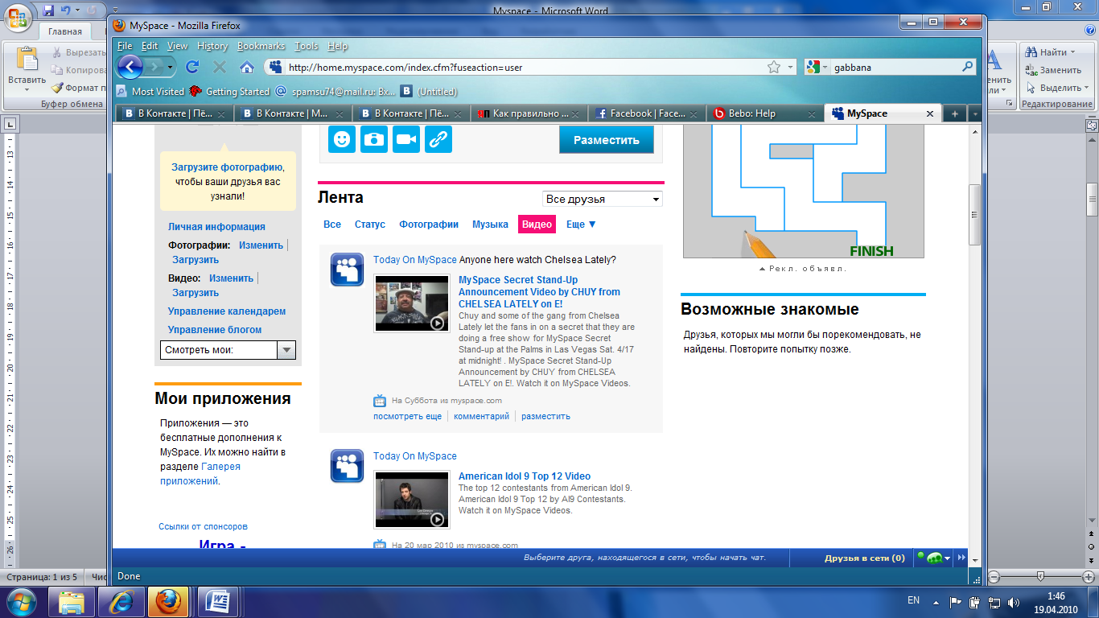Switch to the Как правильно tab
The height and width of the screenshot is (618, 1099).
(x=529, y=113)
